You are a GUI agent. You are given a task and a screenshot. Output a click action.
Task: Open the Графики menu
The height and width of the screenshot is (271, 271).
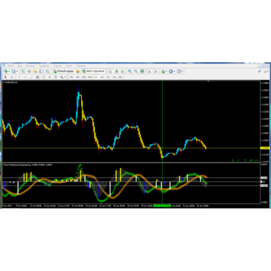tap(44, 66)
